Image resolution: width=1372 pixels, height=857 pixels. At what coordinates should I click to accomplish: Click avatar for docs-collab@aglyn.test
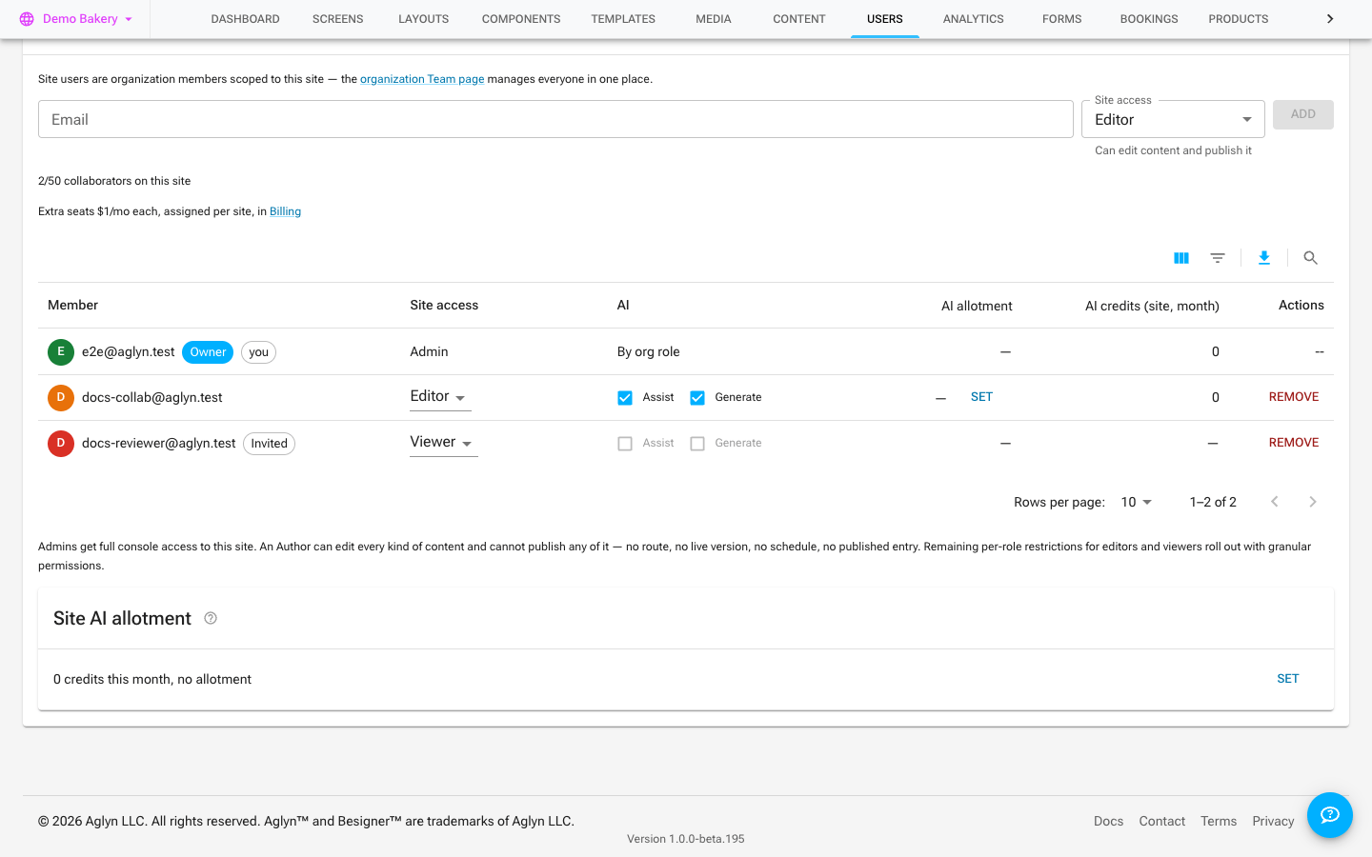61,397
